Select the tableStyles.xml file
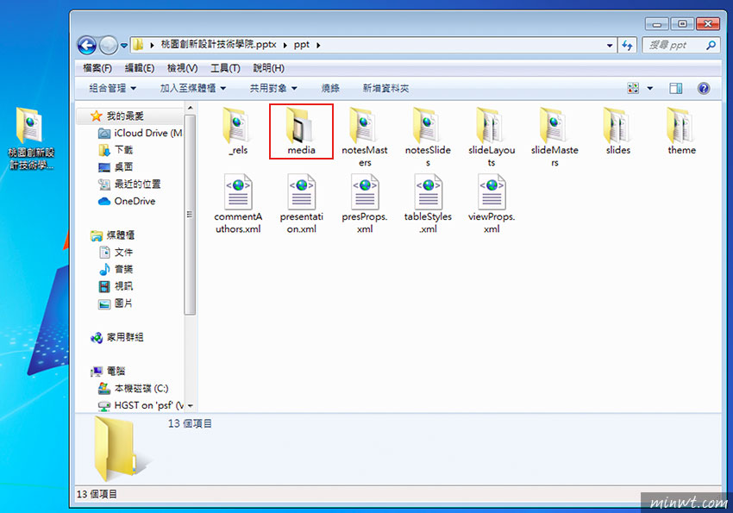The width and height of the screenshot is (733, 513). click(428, 203)
